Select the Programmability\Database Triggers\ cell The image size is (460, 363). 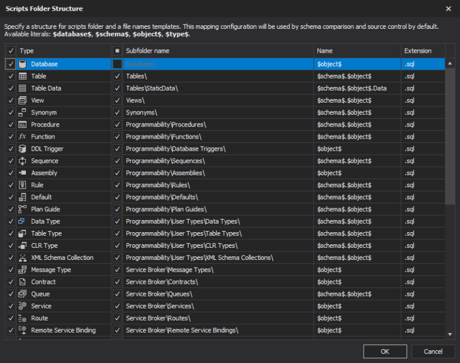[x=218, y=149]
